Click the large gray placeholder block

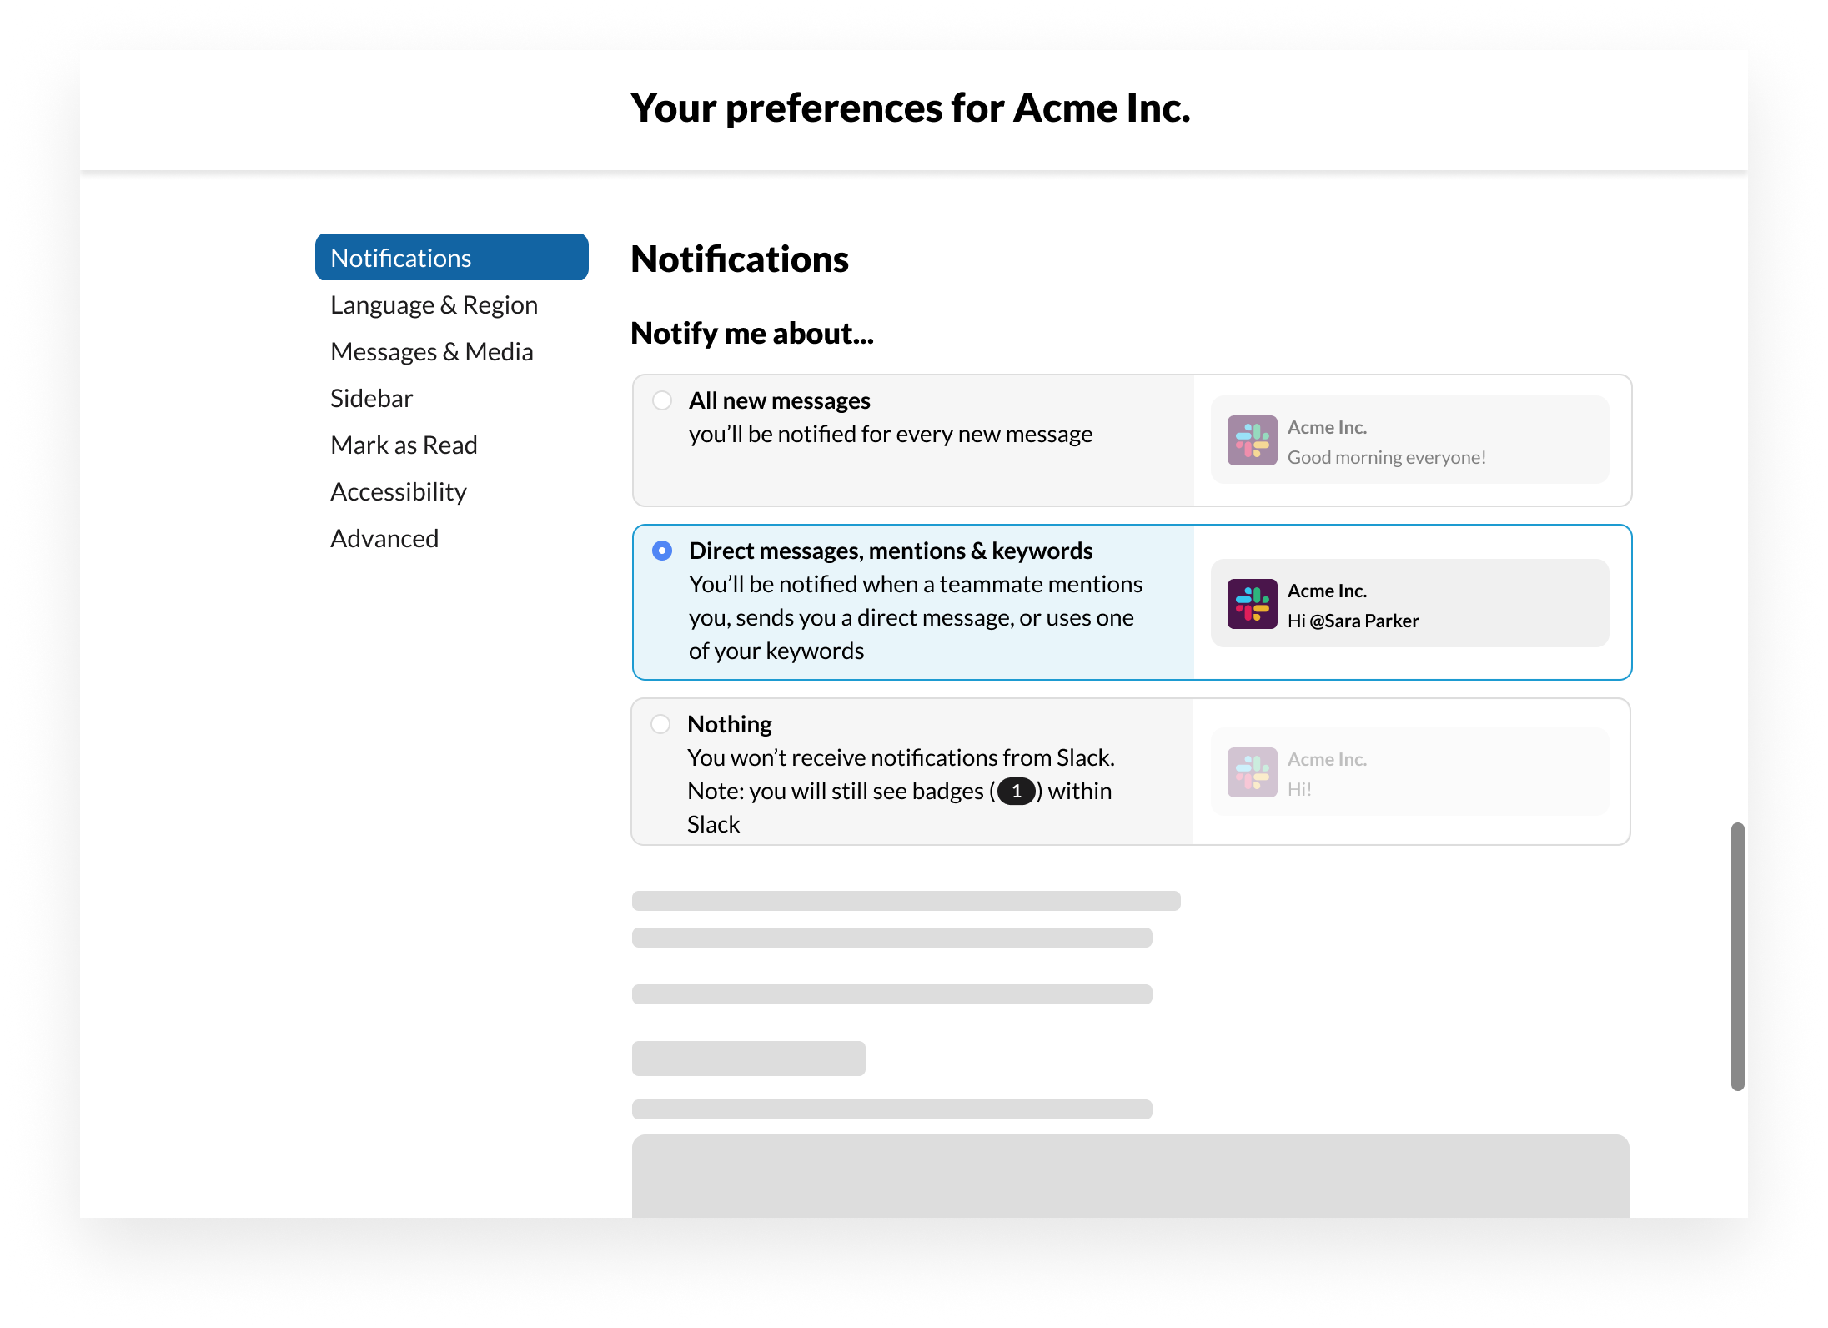1130,1176
